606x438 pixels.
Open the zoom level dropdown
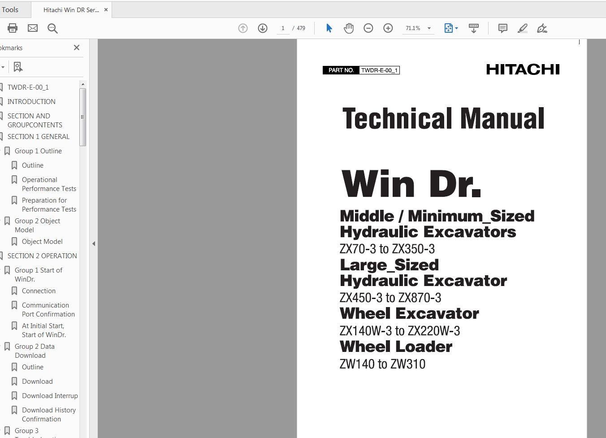(429, 28)
